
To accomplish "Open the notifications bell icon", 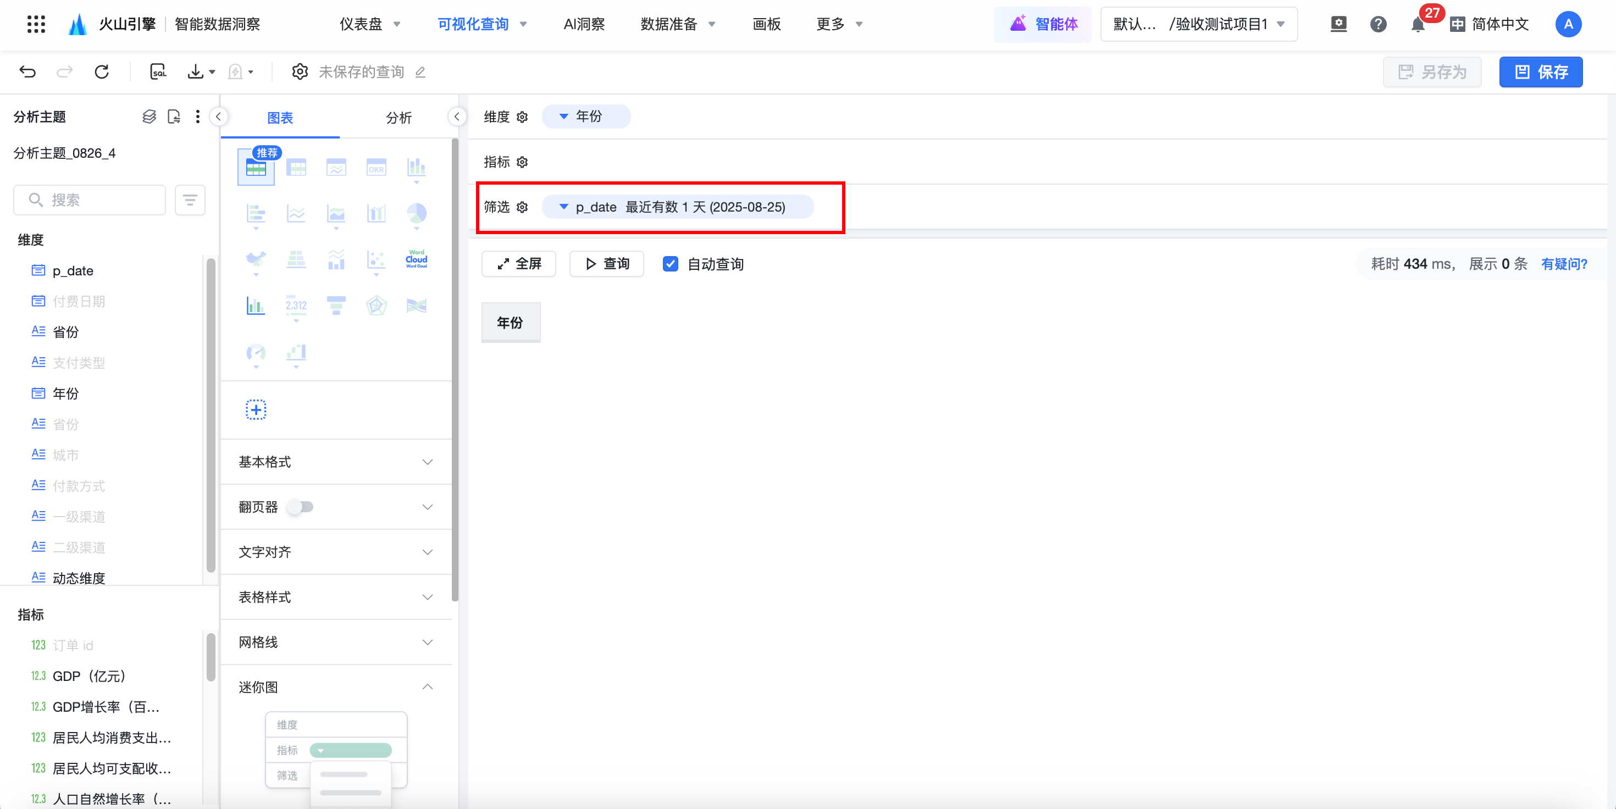I will (x=1417, y=25).
